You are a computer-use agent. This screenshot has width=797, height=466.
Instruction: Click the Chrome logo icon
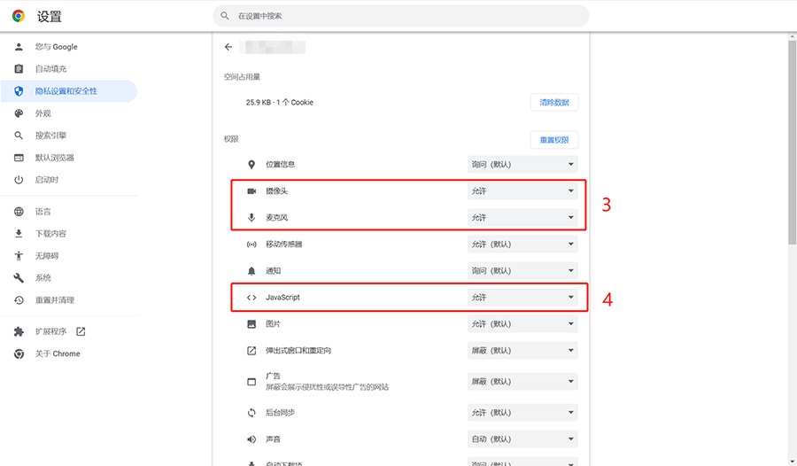(19, 16)
